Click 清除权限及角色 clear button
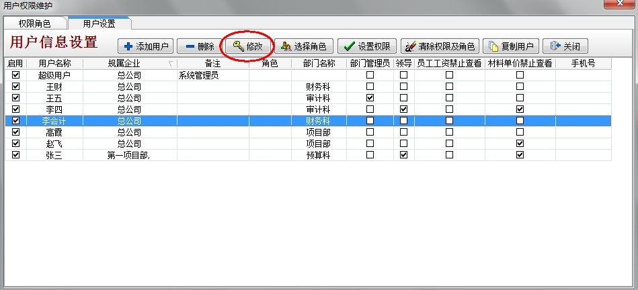 [440, 46]
